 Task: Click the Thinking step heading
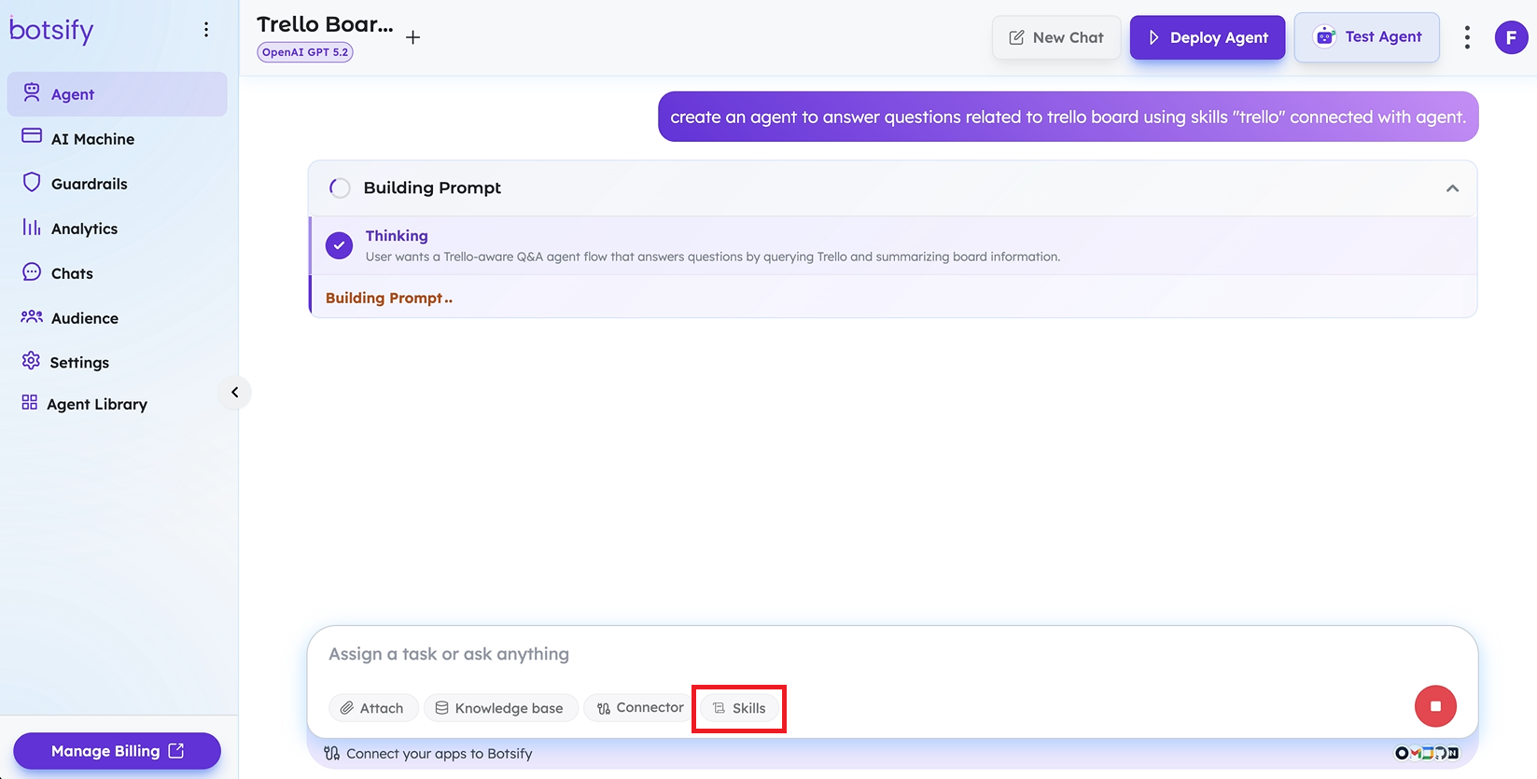click(x=397, y=236)
